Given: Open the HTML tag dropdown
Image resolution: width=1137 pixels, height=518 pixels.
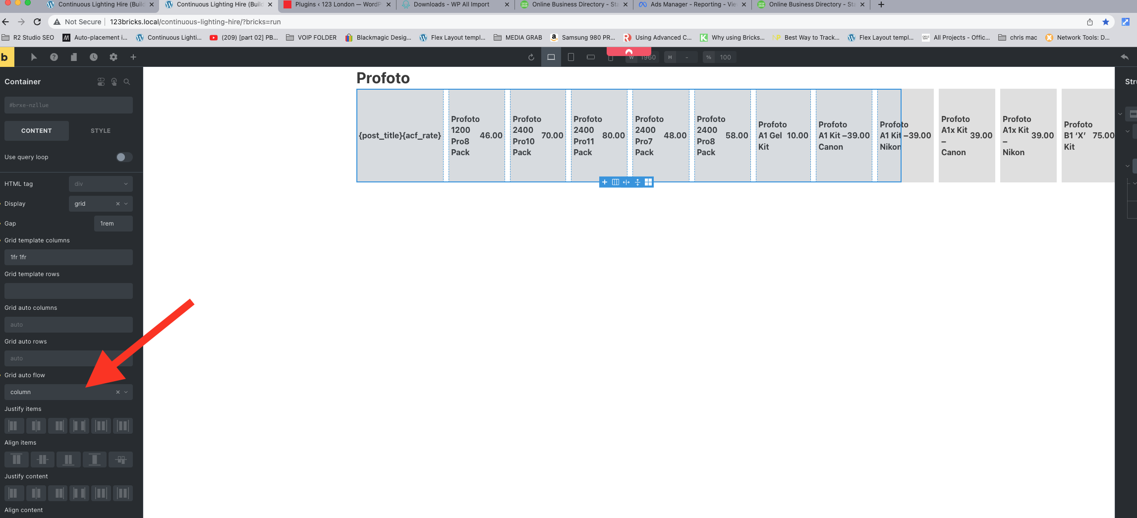Looking at the screenshot, I should (x=101, y=184).
